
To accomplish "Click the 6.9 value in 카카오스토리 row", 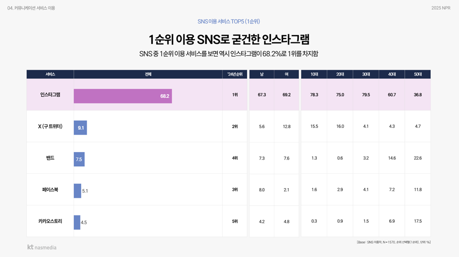I will coord(392,221).
